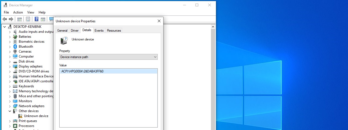Open the View menu
Viewport: 348px width, 130px height.
pos(31,12)
